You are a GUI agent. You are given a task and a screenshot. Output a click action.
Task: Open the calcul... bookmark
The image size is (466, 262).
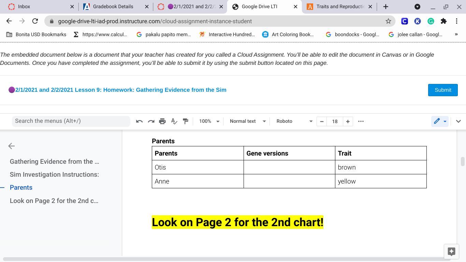[x=100, y=34]
